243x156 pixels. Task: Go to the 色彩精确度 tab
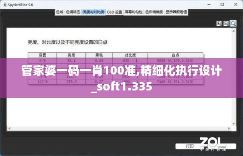[x=154, y=12]
